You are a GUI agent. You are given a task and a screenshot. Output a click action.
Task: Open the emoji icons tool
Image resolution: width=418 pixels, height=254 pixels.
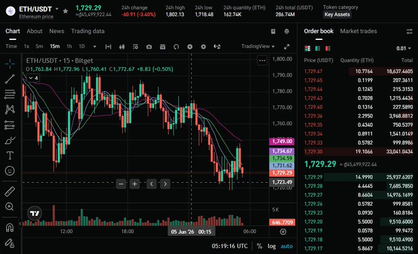pyautogui.click(x=10, y=171)
